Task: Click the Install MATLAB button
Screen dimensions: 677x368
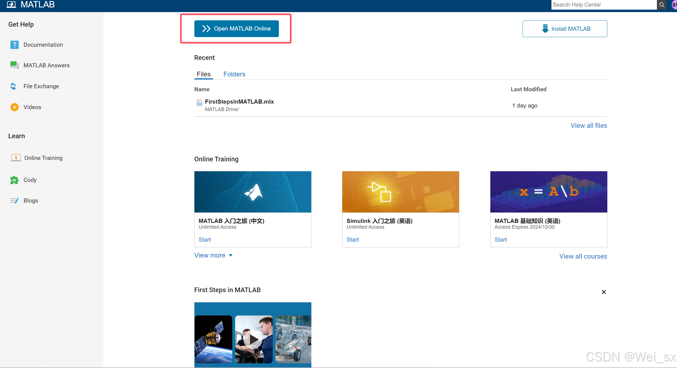Action: pos(565,29)
